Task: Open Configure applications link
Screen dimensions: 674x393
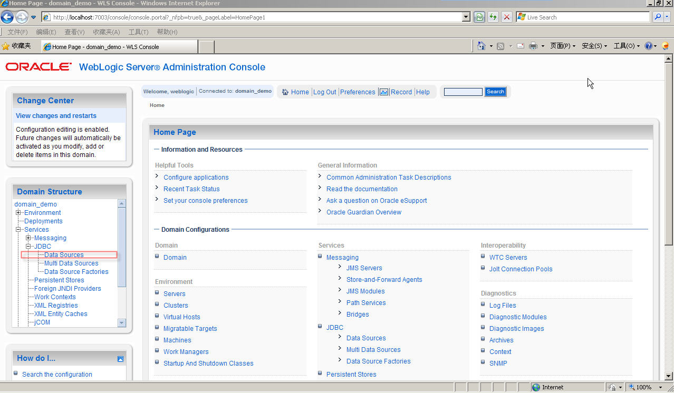Action: (x=196, y=178)
